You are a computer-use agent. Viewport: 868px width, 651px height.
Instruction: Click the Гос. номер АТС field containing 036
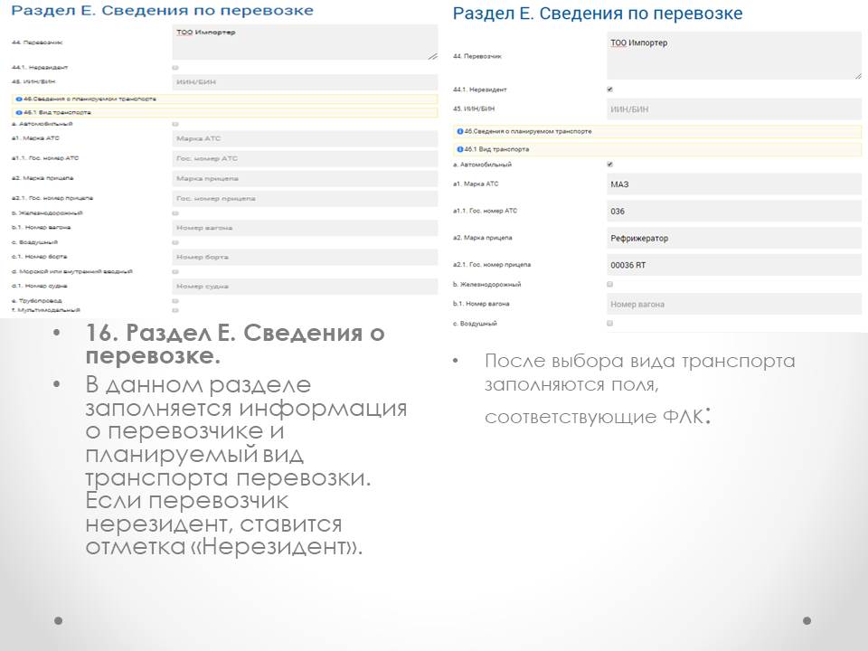point(734,212)
